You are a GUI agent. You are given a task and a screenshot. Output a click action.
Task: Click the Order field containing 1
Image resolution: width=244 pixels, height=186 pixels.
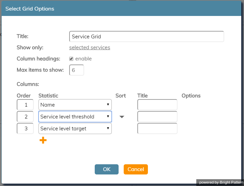click(25, 105)
